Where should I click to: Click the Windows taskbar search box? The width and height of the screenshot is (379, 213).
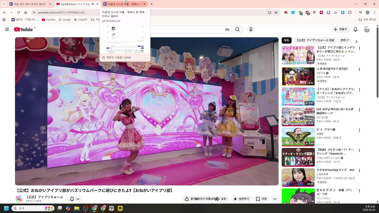pyautogui.click(x=33, y=208)
